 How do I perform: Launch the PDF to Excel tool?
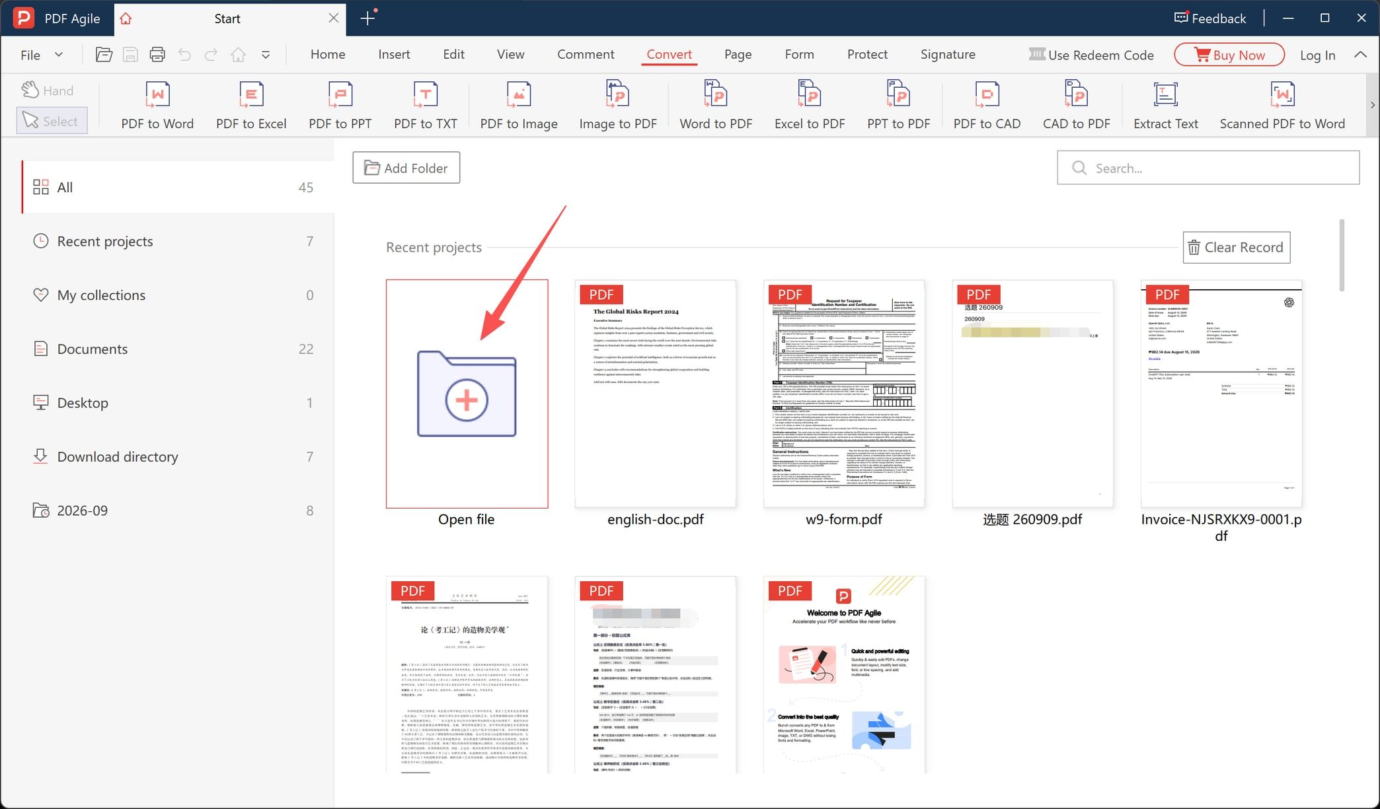click(251, 105)
